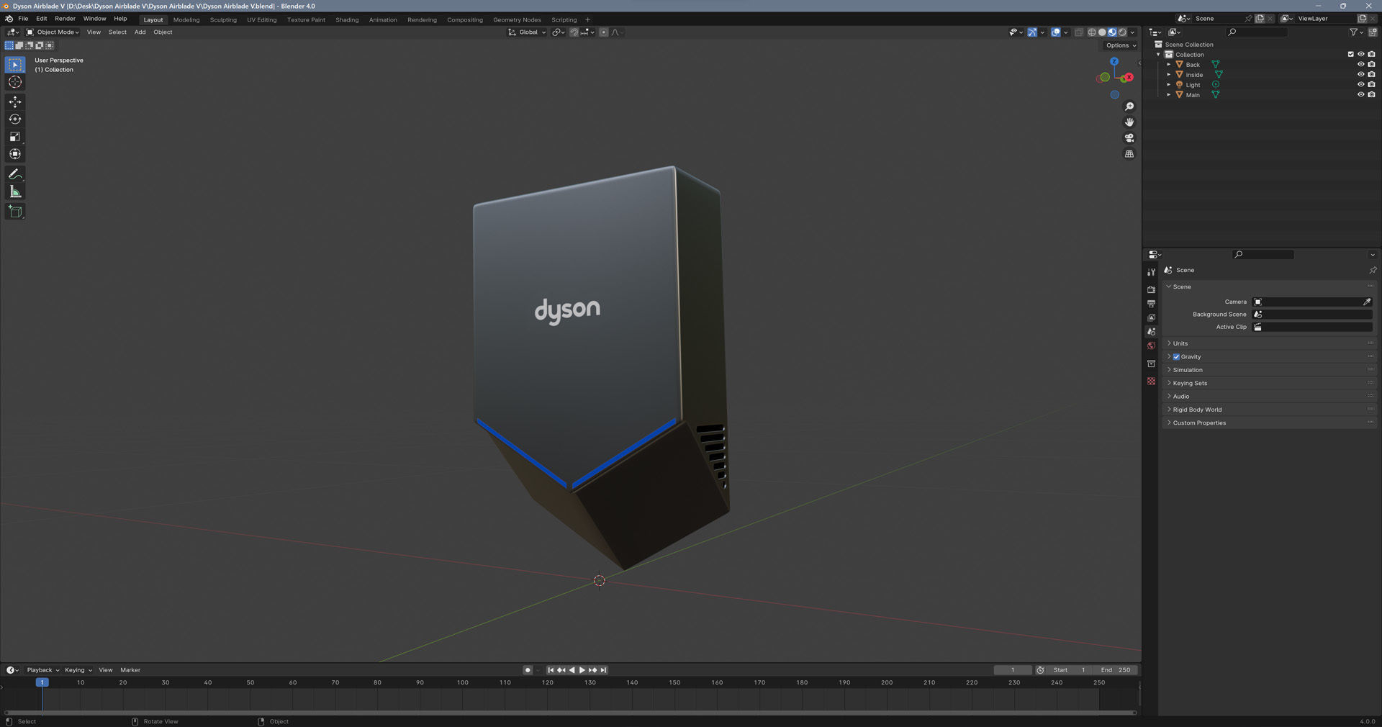Expand the Light object in outliner
The image size is (1382, 727).
(x=1168, y=85)
